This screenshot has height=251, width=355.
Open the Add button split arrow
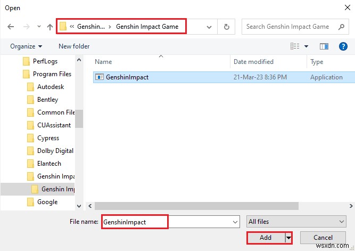(288, 238)
